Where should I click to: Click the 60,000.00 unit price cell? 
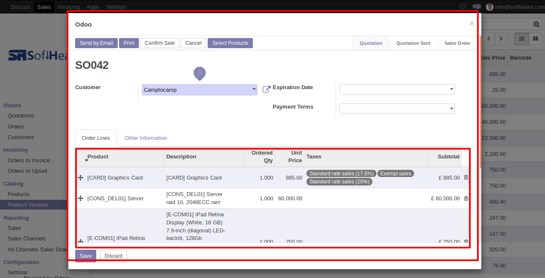point(290,199)
